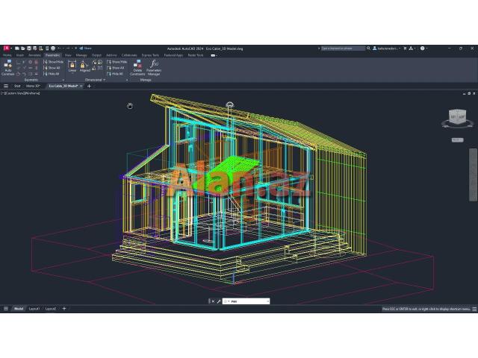Select the Model layout tab
478x358 pixels.
19,309
